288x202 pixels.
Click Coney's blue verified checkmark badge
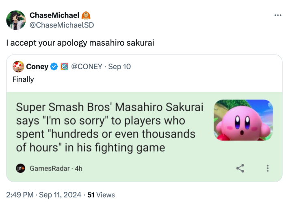tap(54, 66)
